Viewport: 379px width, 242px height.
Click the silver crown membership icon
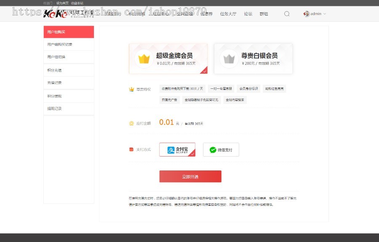pos(229,59)
